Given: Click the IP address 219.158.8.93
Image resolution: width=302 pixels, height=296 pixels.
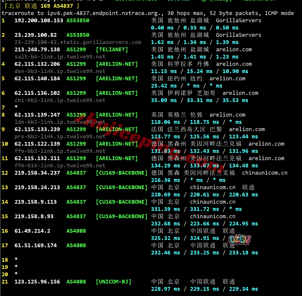Looking at the screenshot, I should (34, 216).
